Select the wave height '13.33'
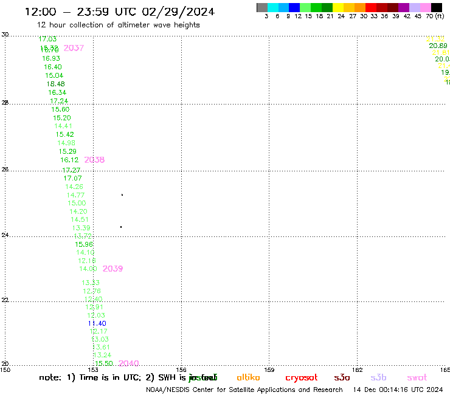The height and width of the screenshot is (395, 450). pos(91,283)
